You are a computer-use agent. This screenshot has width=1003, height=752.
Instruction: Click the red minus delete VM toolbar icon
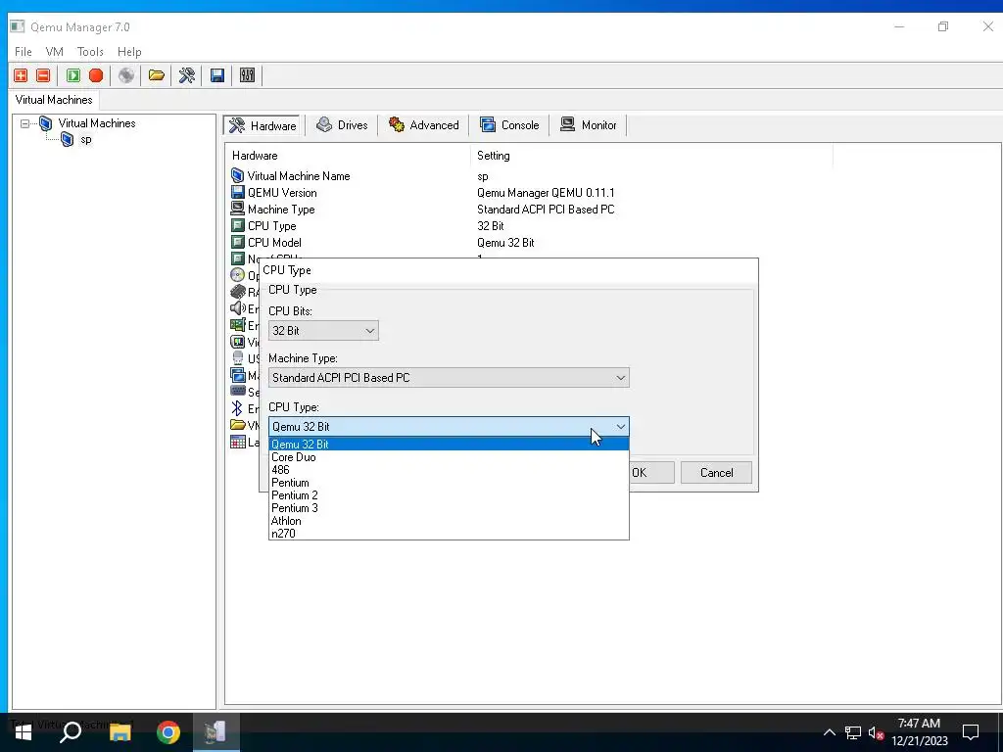tap(43, 75)
